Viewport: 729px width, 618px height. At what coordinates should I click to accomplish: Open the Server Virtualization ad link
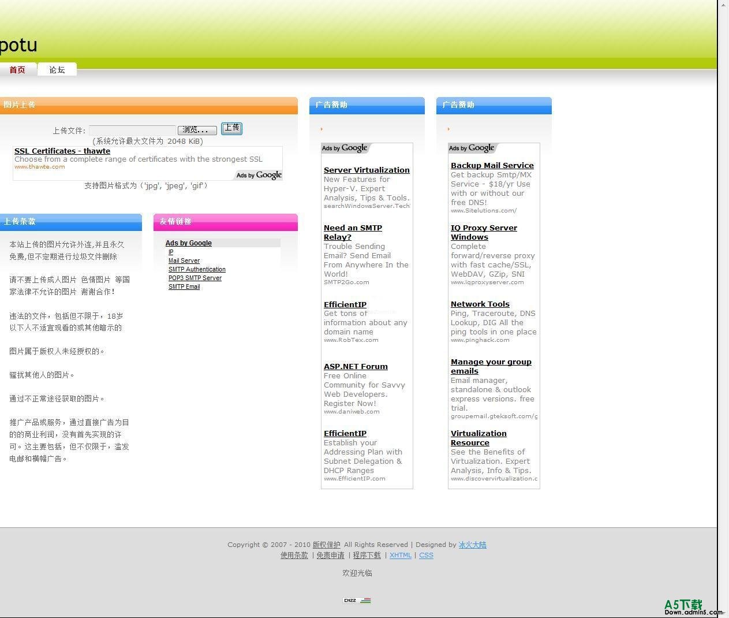pos(367,170)
